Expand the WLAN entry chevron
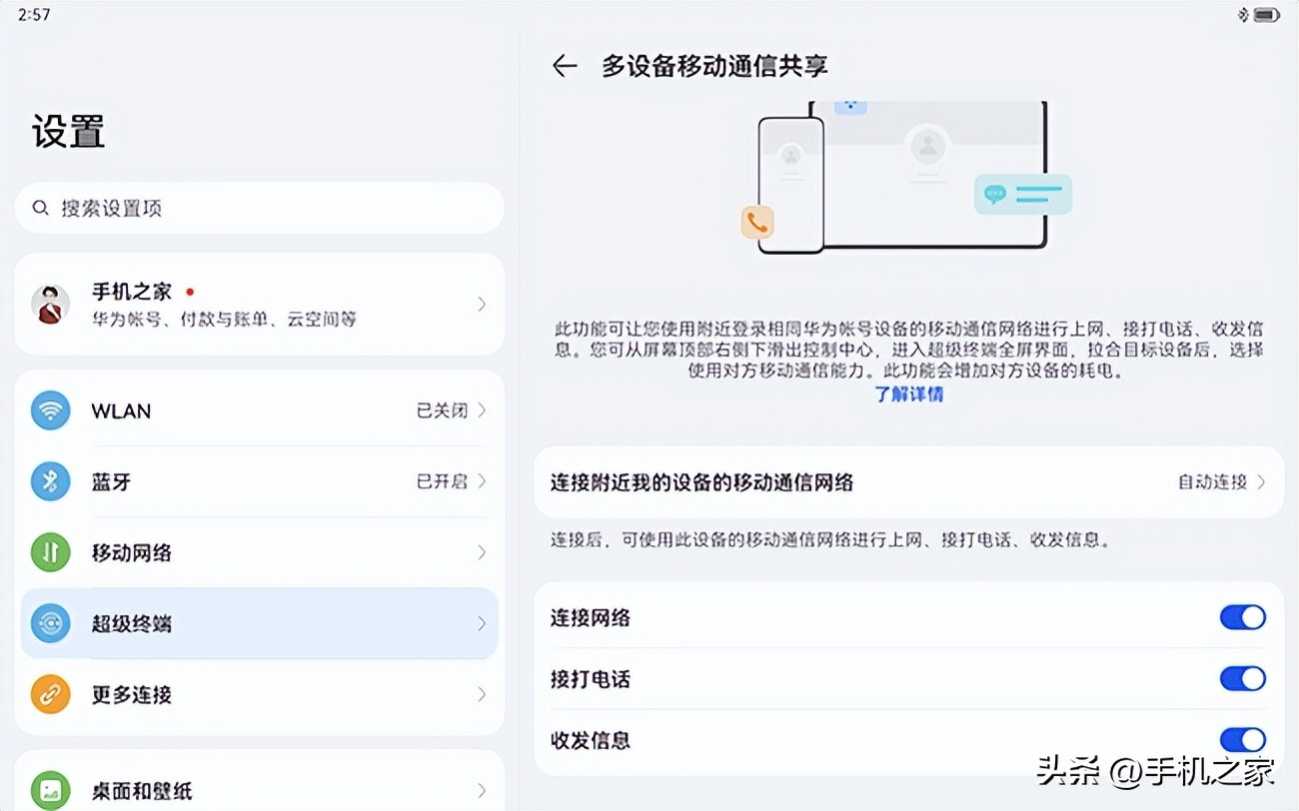Viewport: 1299px width, 811px height. [481, 410]
